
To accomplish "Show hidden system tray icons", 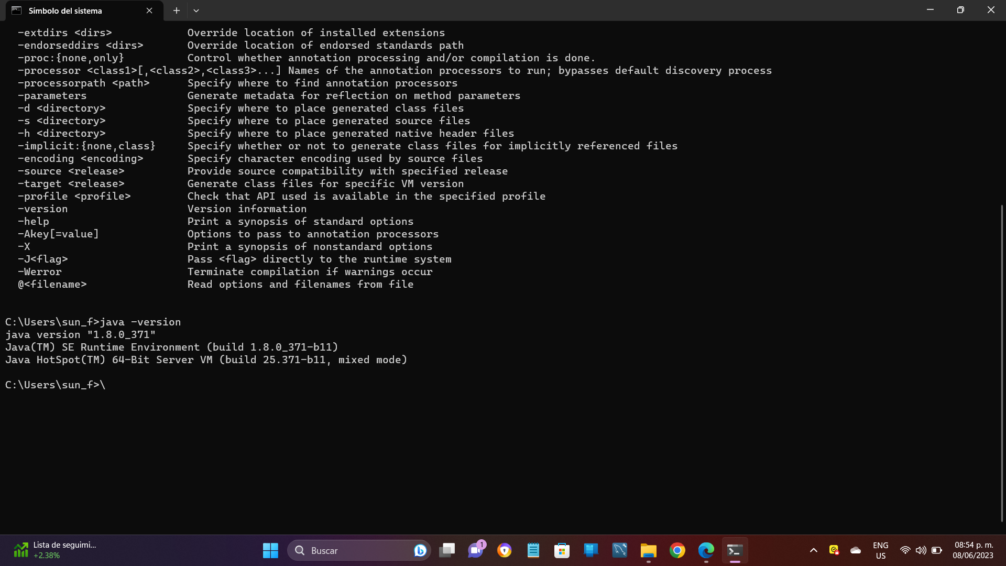I will click(x=814, y=550).
